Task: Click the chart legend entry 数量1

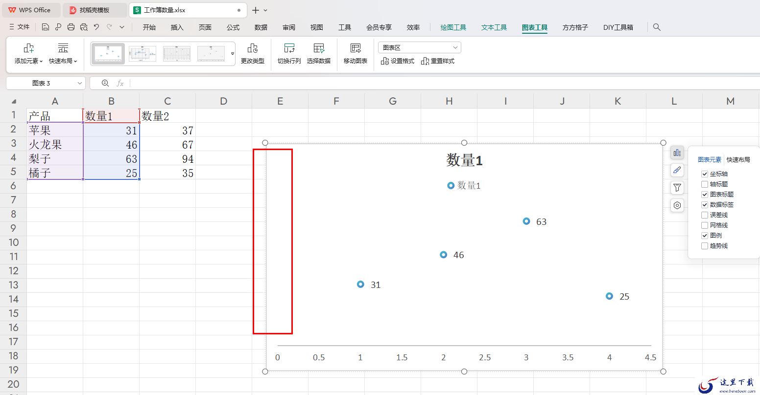Action: (x=464, y=185)
